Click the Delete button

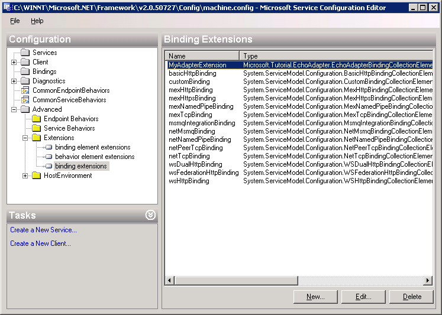click(x=411, y=297)
